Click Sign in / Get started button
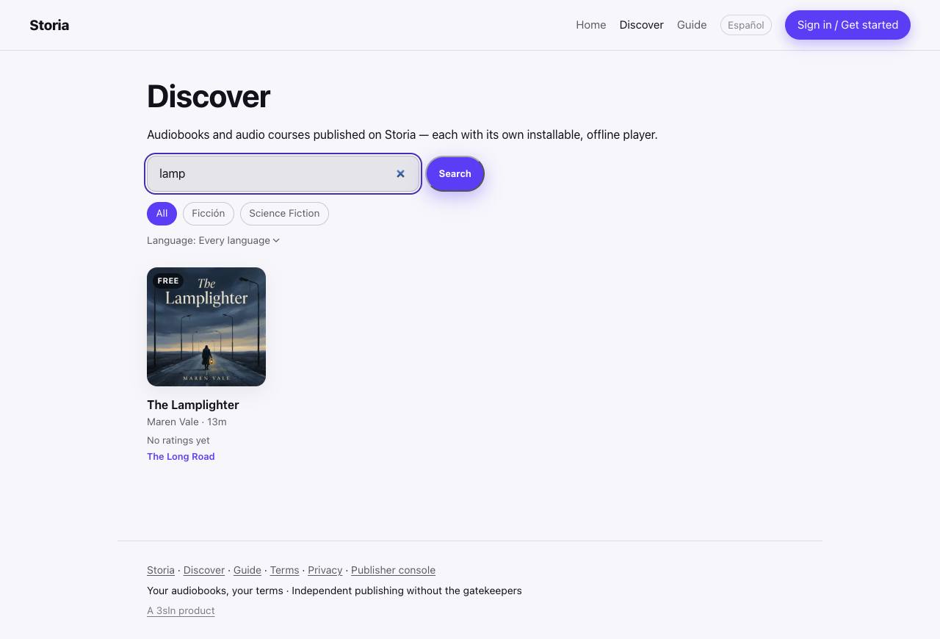Screen dimensions: 940x639 coord(847,25)
